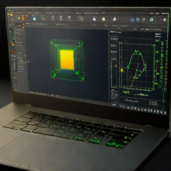
Task: Click the white shield-shaped toolbar icon
Action: click(94, 19)
